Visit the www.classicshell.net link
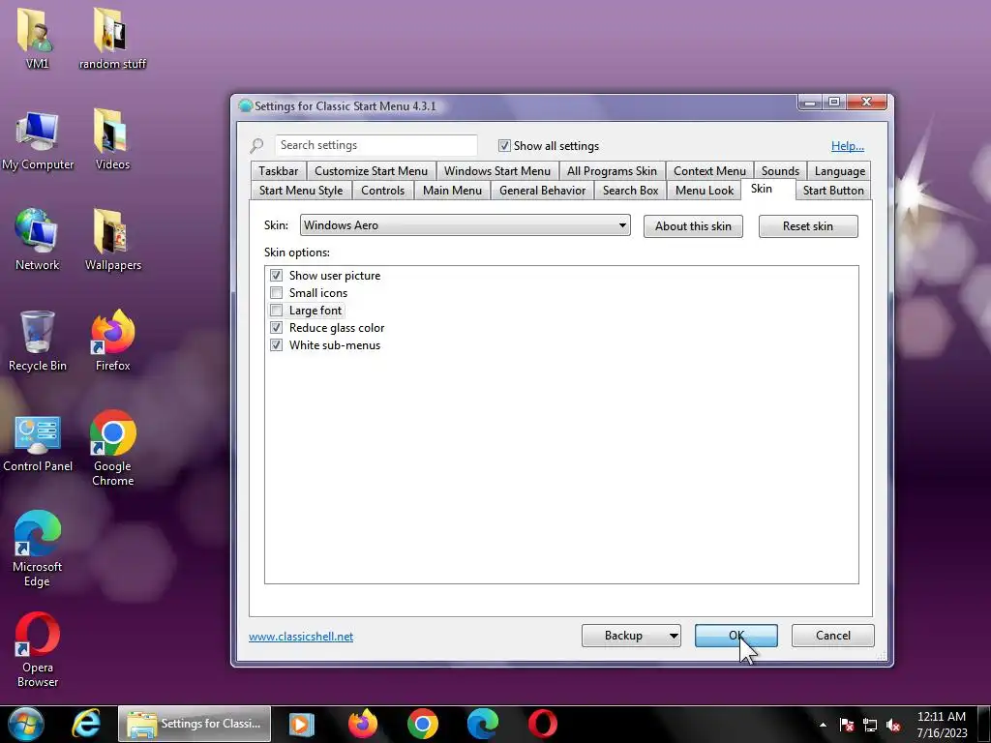 pyautogui.click(x=301, y=637)
